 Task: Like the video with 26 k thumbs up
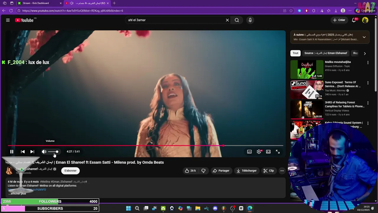[190, 171]
